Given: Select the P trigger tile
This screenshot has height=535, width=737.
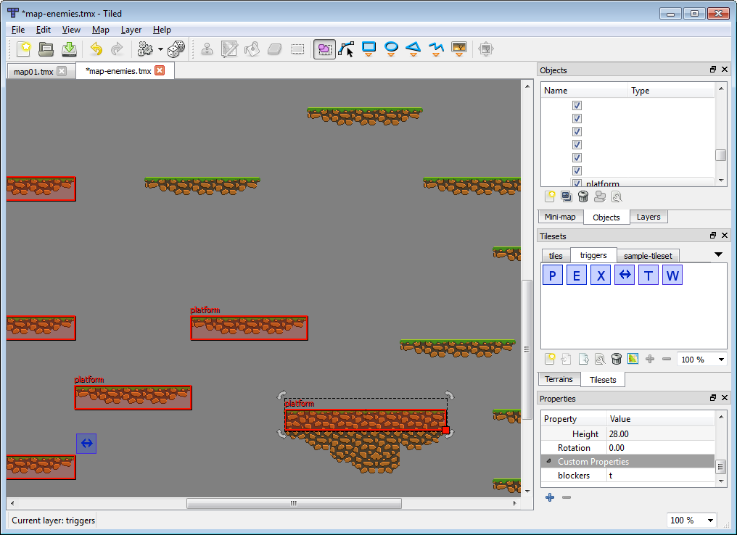Looking at the screenshot, I should click(553, 275).
